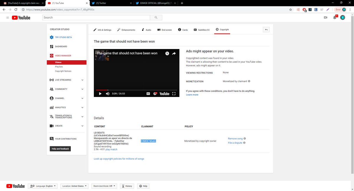Screen dimensions: 354x191
Task: Mute the video player volume
Action: point(107,94)
